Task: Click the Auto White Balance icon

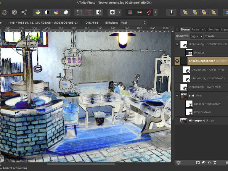Action: point(66,12)
